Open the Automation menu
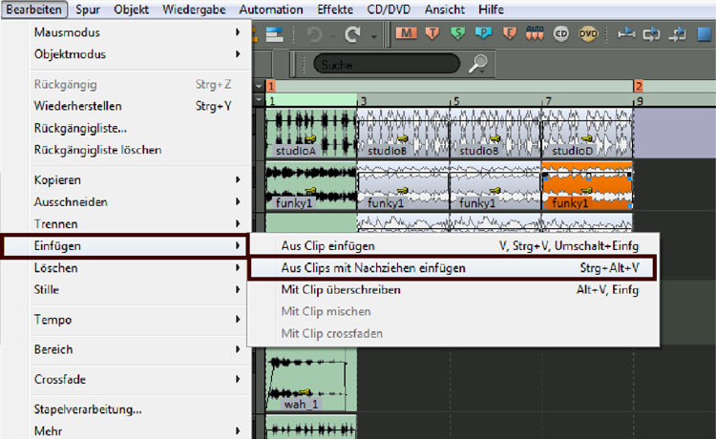Viewport: 716px width, 439px height. click(x=271, y=10)
